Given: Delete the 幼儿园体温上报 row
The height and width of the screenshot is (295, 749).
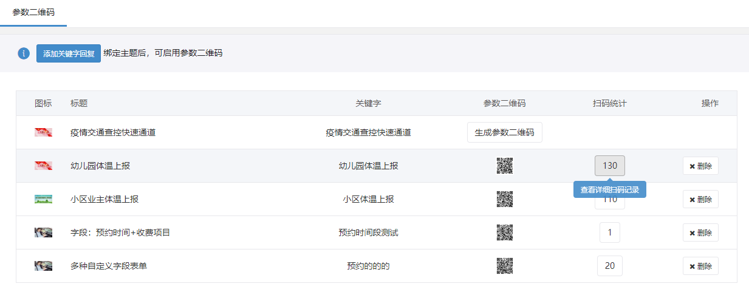Looking at the screenshot, I should point(700,166).
